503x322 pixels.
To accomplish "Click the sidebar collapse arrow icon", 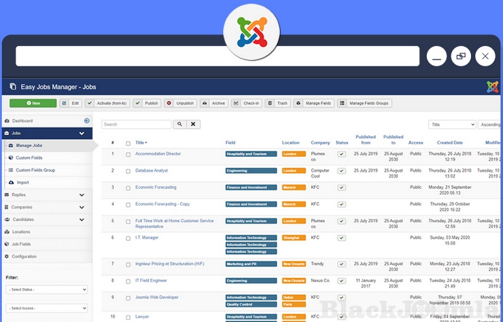I will pos(87,121).
